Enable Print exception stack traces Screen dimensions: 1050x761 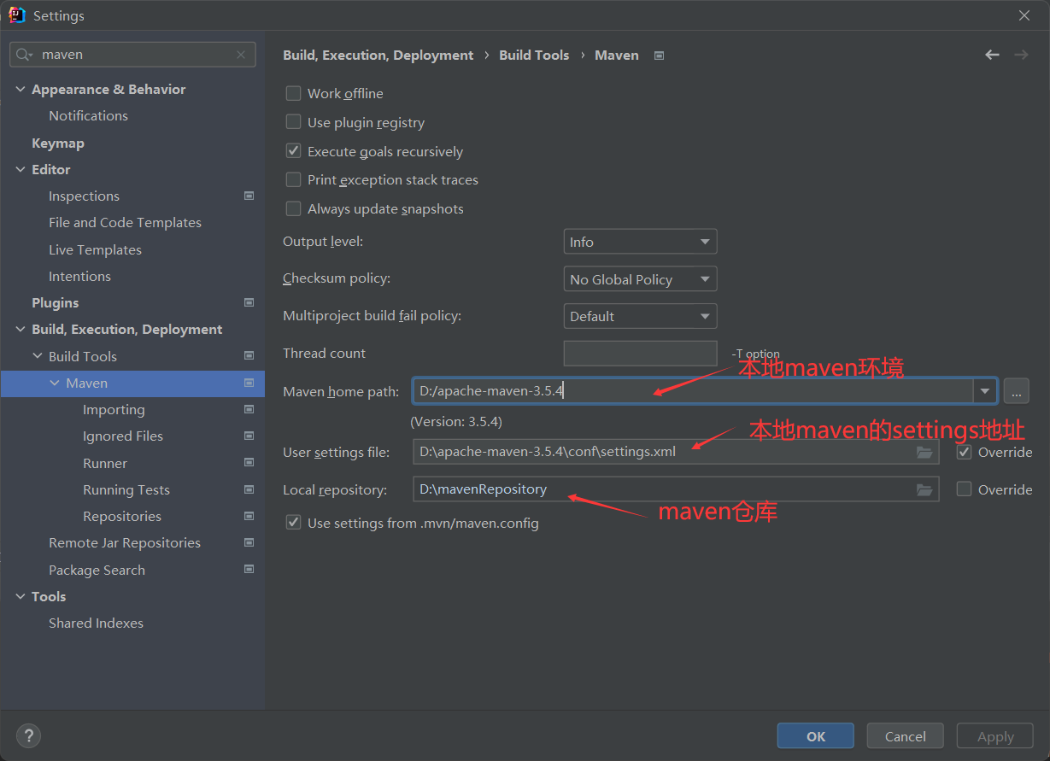tap(293, 179)
